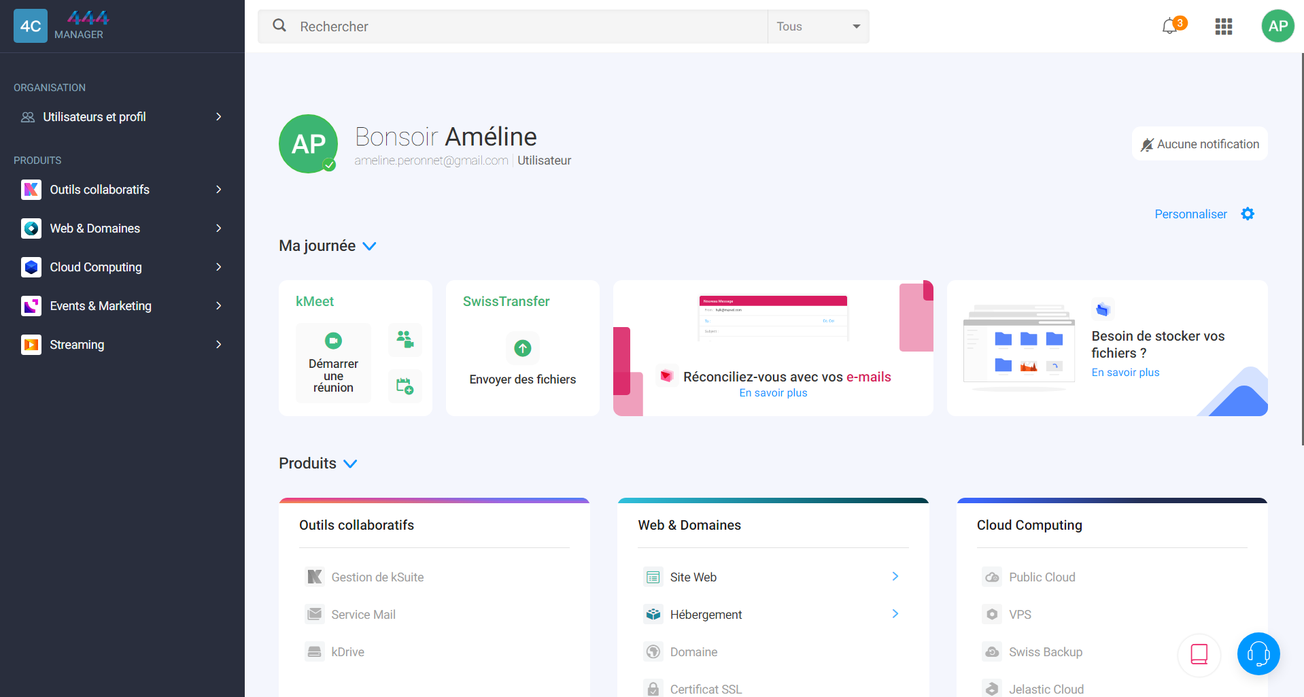Open the AP user avatar menu in the top bar
1304x697 pixels.
coord(1278,26)
